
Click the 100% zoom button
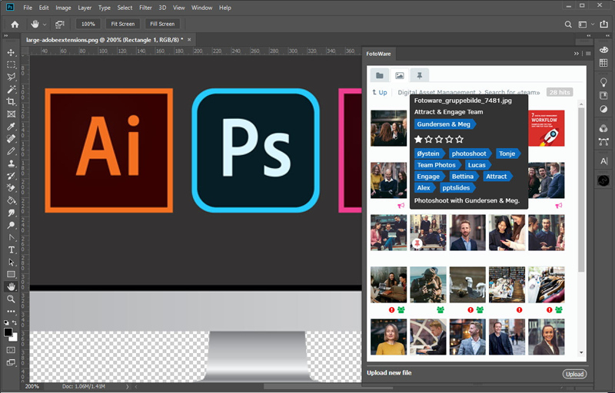(88, 25)
